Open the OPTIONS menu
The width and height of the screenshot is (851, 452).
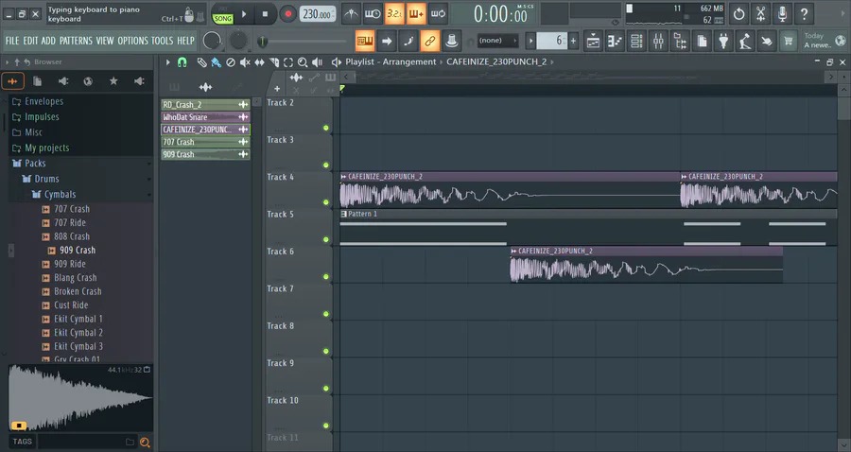[132, 41]
